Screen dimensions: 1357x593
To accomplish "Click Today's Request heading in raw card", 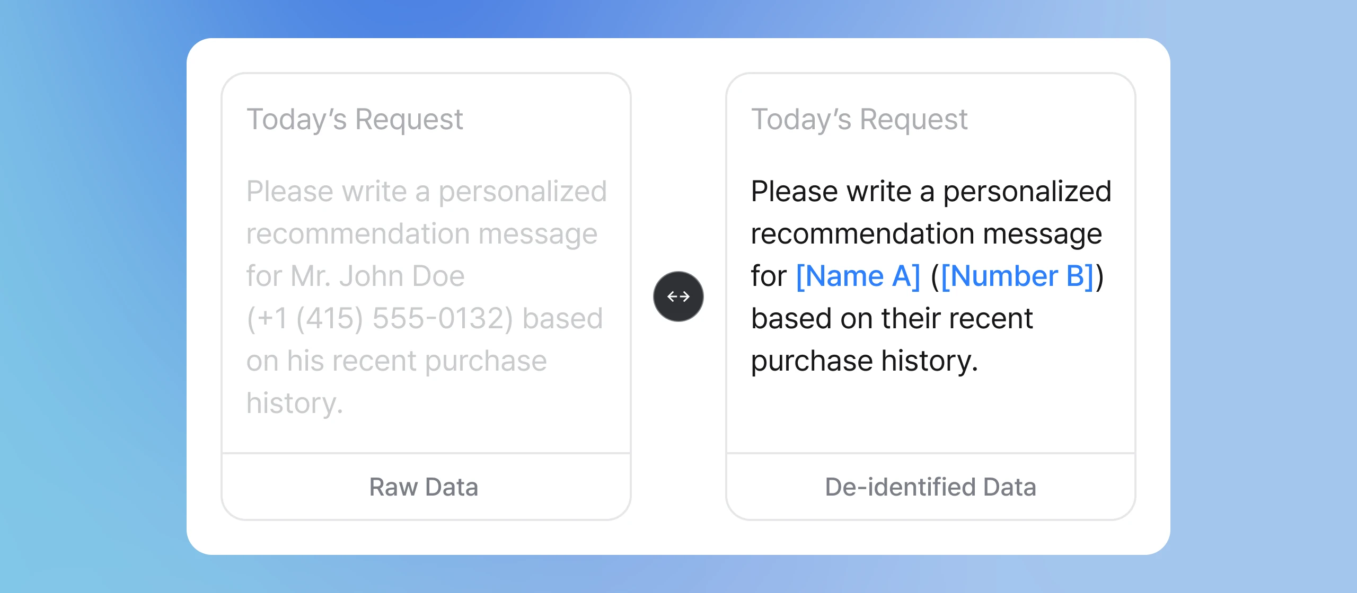I will tap(355, 119).
